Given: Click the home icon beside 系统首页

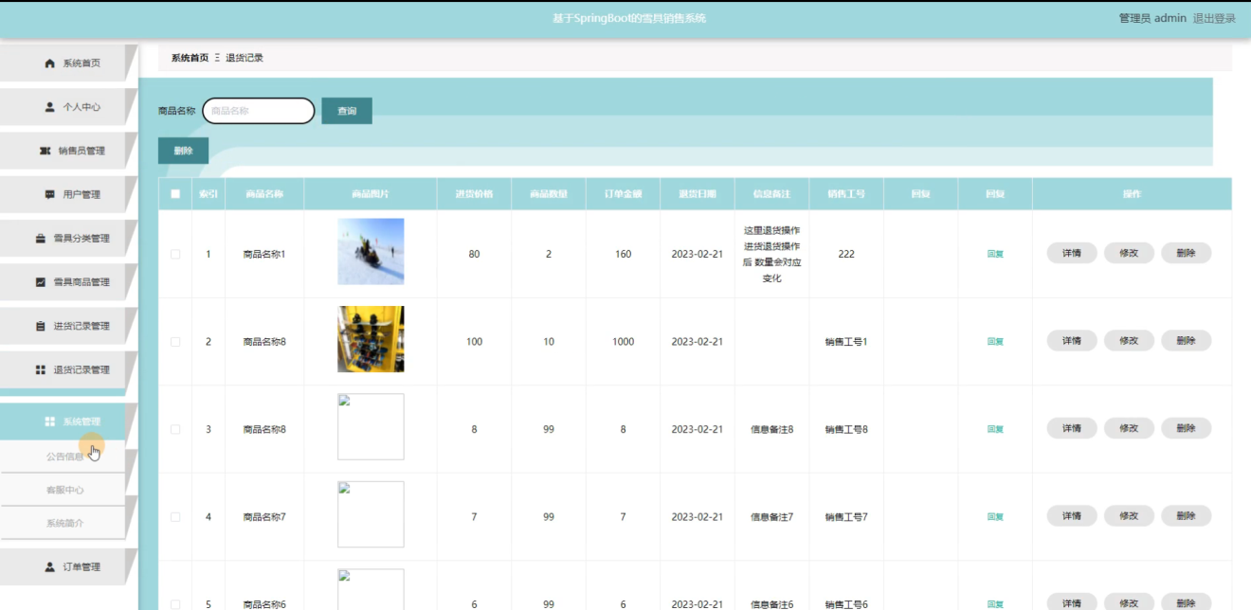Looking at the screenshot, I should click(49, 63).
